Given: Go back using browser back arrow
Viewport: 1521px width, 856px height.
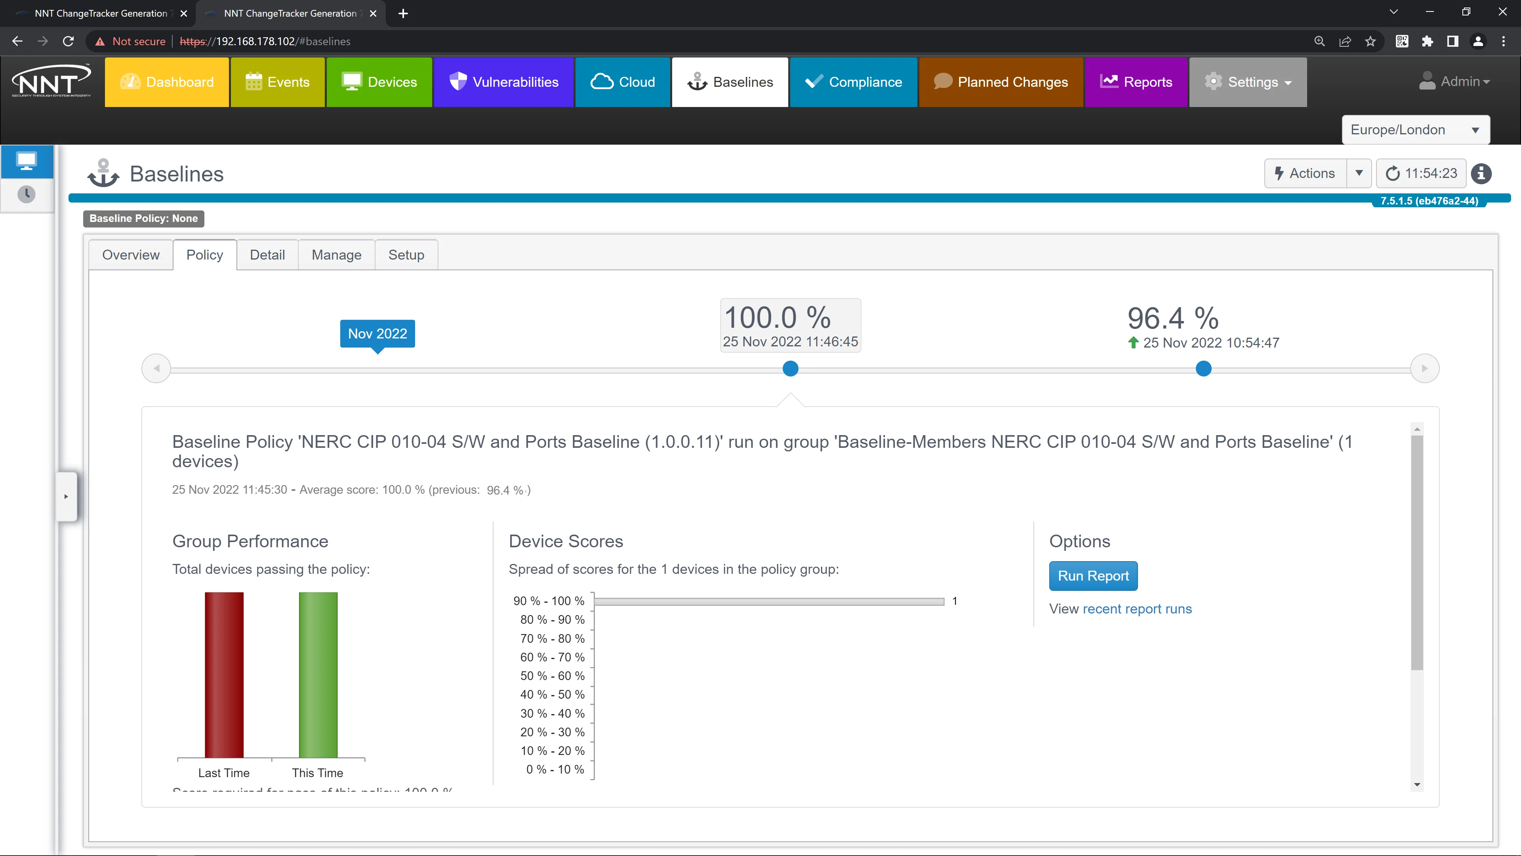Looking at the screenshot, I should [17, 41].
